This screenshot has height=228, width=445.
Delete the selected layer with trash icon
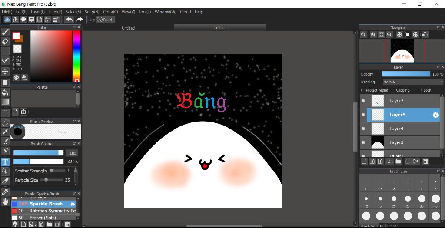(426, 162)
